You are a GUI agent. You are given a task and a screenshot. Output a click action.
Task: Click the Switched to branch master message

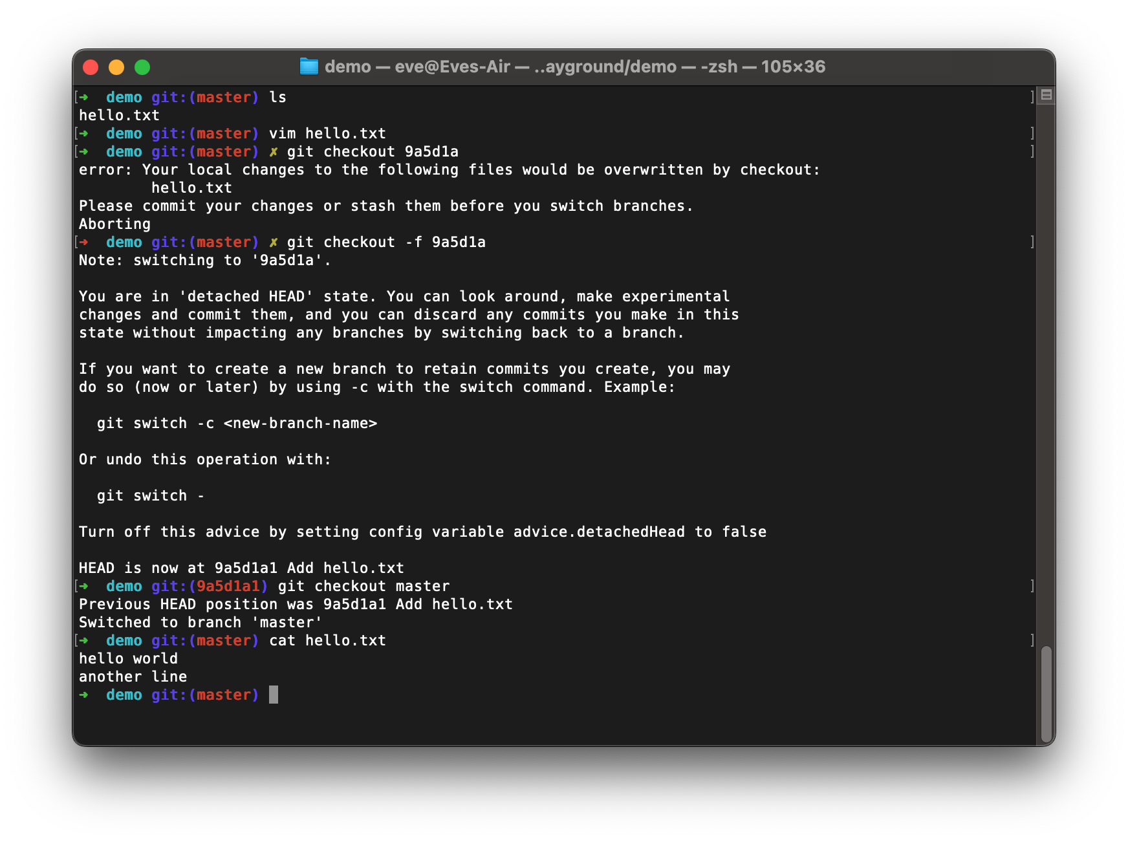click(200, 622)
